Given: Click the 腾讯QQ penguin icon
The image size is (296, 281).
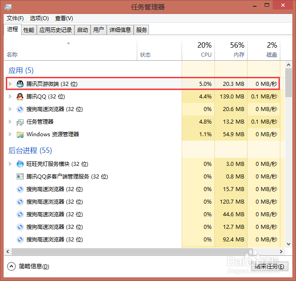Looking at the screenshot, I should [20, 97].
